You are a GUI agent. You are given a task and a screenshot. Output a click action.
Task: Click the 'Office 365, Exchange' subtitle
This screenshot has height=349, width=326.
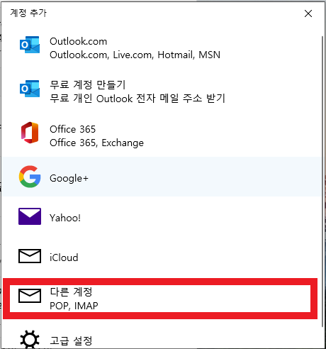tap(96, 143)
